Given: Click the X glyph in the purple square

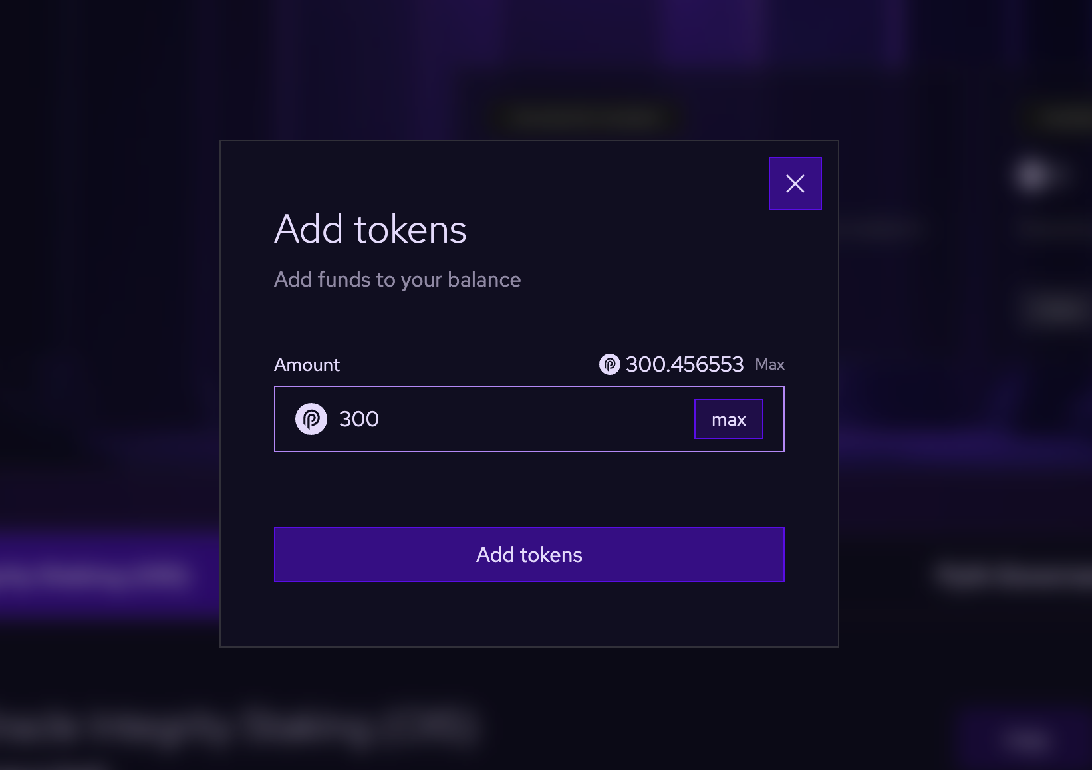Looking at the screenshot, I should (795, 184).
